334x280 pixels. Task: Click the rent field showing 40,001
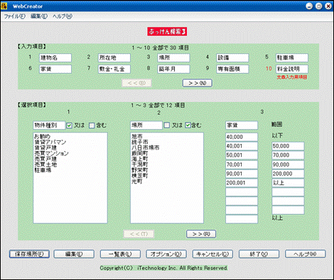click(242, 146)
